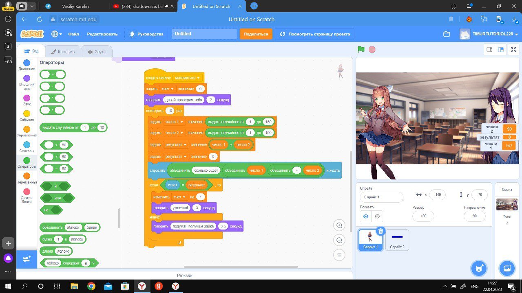Select the Спрайт 2 thumbnail
Image resolution: width=522 pixels, height=293 pixels.
[397, 240]
